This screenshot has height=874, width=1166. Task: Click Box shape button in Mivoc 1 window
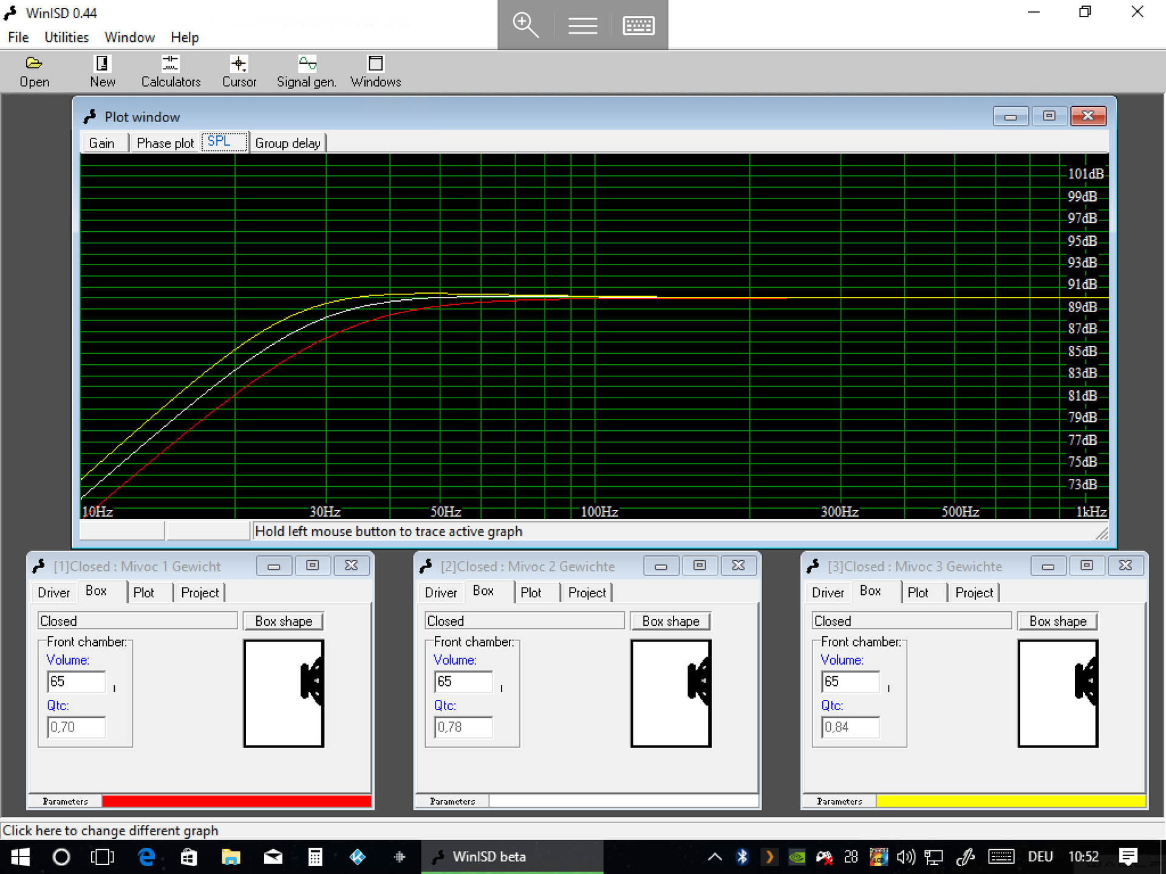(283, 621)
